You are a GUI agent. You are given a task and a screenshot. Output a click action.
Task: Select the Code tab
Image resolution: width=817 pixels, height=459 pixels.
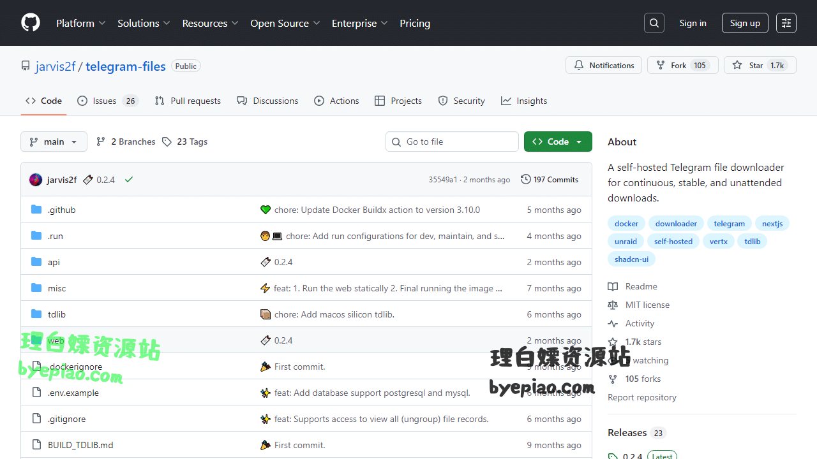[x=43, y=101]
